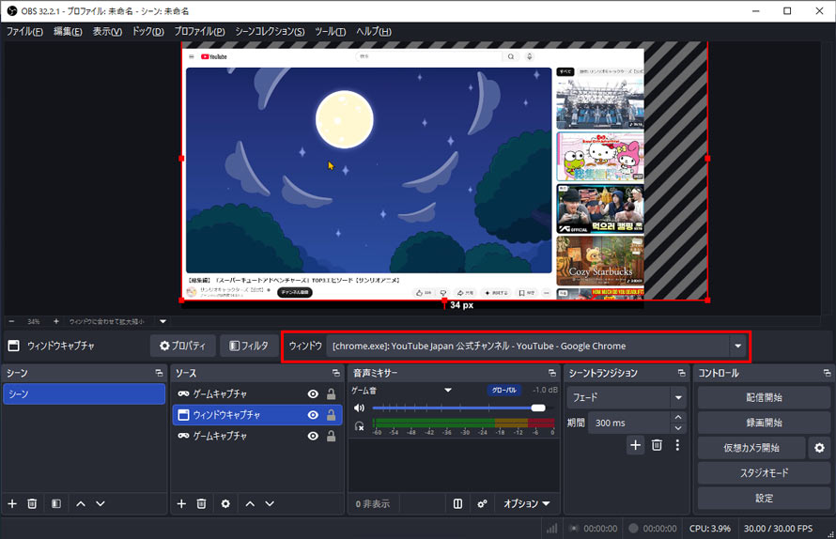Click the headphone monitoring icon for ゲーム音
The width and height of the screenshot is (836, 539).
[x=360, y=426]
